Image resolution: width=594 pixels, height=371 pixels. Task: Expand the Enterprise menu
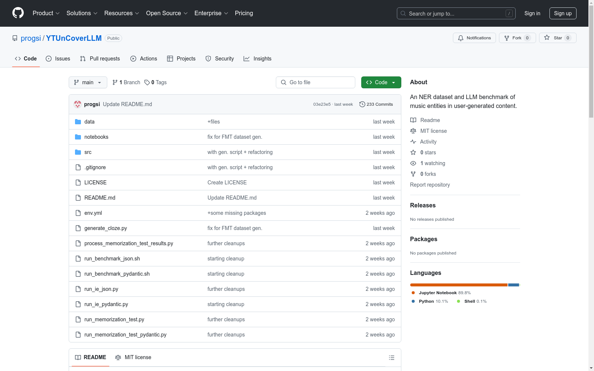pos(211,13)
